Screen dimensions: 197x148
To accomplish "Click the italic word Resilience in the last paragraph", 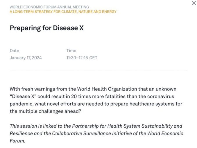I will point(20,133).
